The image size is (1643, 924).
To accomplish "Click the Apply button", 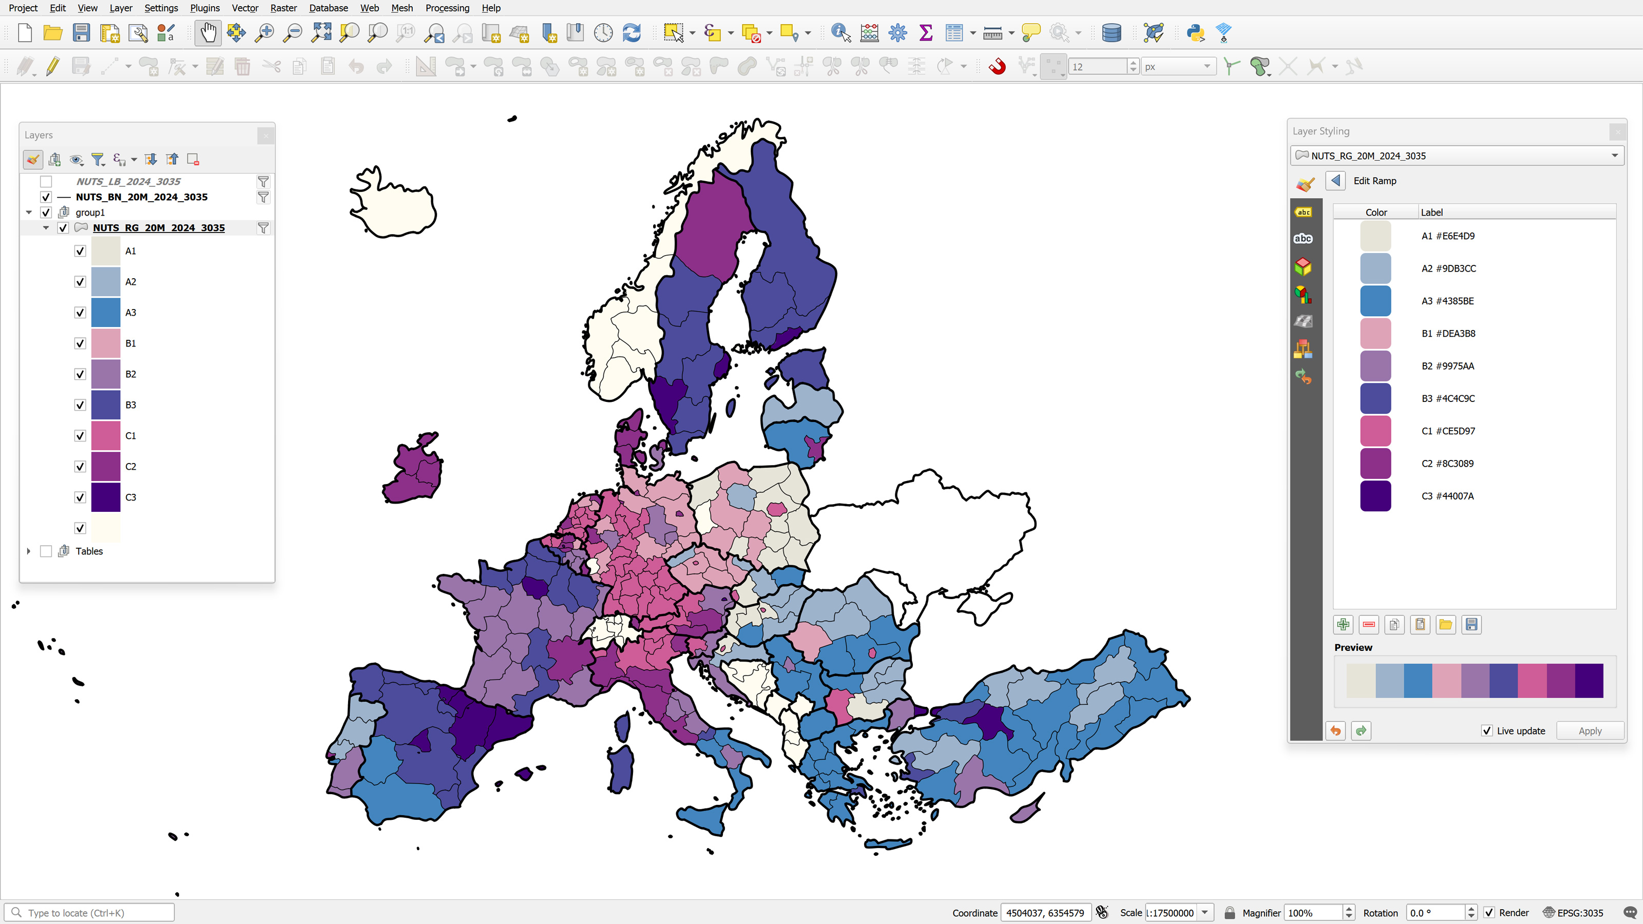I will click(1590, 731).
